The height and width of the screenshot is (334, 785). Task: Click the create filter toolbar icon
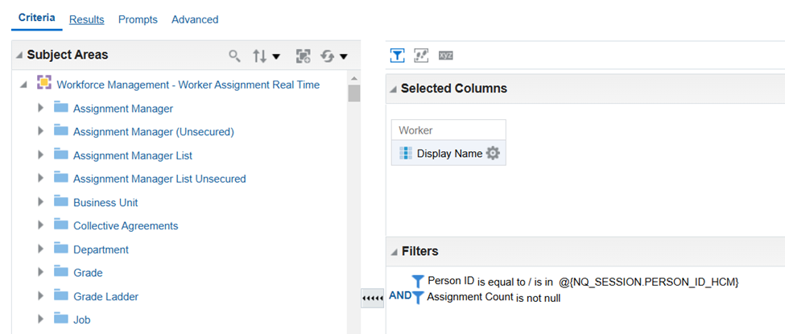(x=397, y=56)
